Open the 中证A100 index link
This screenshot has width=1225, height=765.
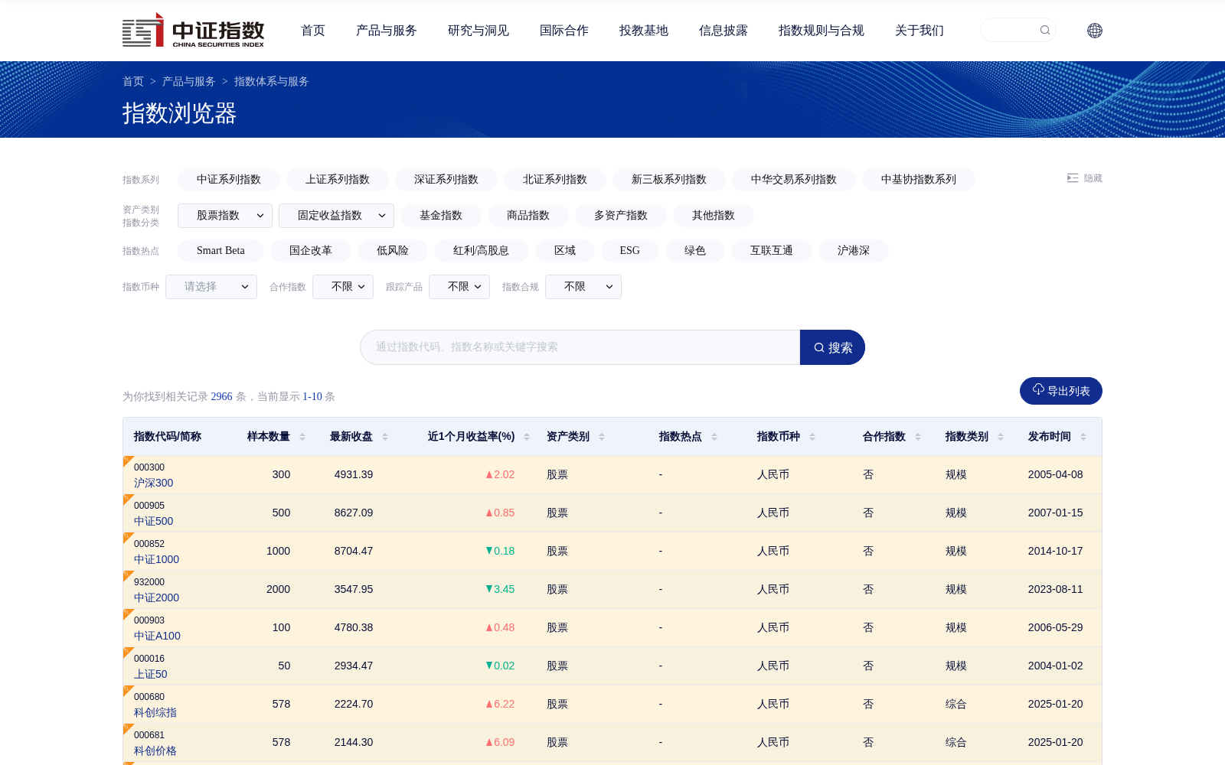click(158, 636)
